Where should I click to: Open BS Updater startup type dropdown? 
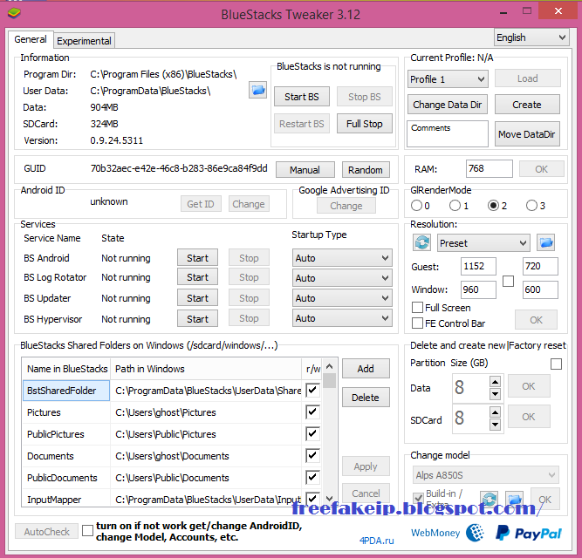(342, 298)
